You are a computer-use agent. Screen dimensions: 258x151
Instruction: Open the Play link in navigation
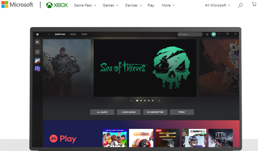click(x=151, y=5)
